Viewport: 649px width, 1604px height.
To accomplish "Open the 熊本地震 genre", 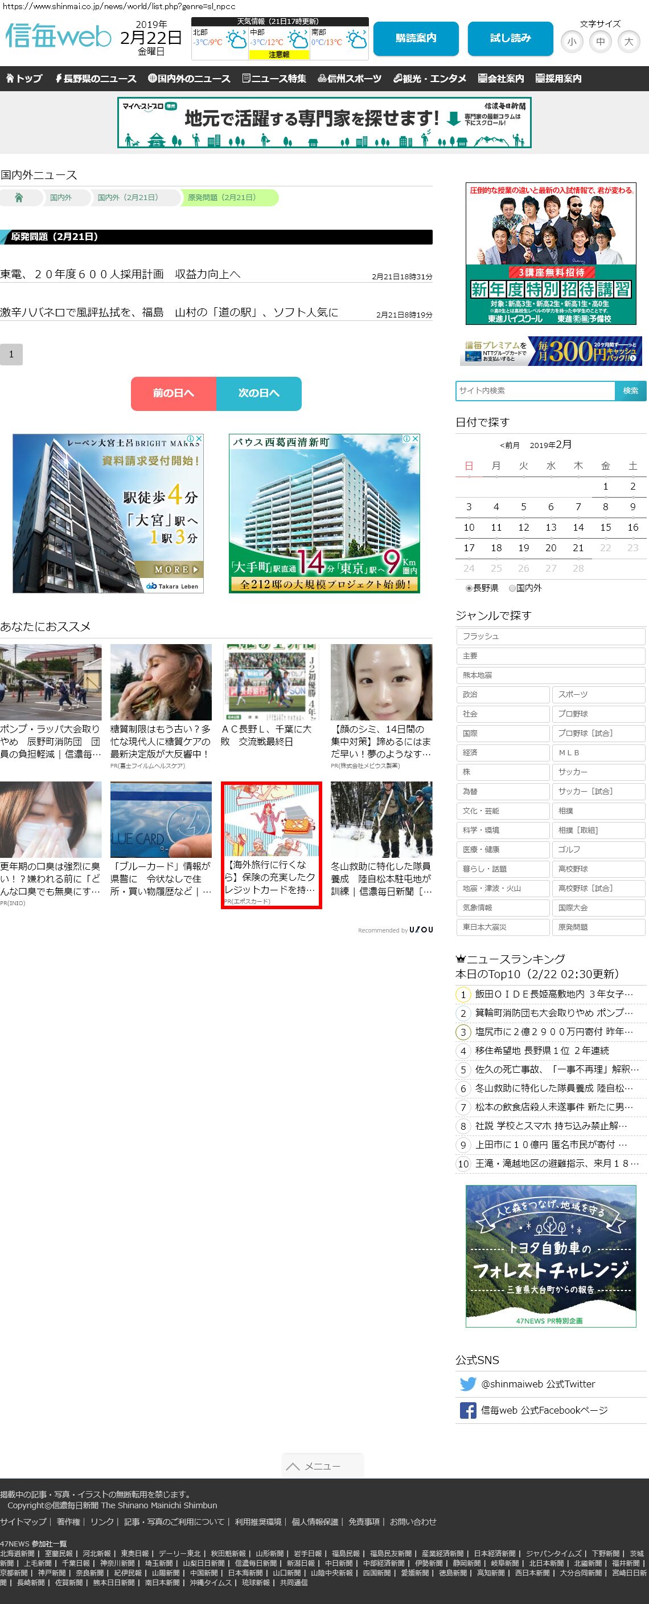I will pos(551,675).
